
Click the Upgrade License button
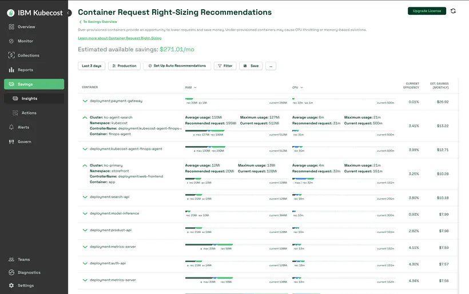pyautogui.click(x=427, y=11)
